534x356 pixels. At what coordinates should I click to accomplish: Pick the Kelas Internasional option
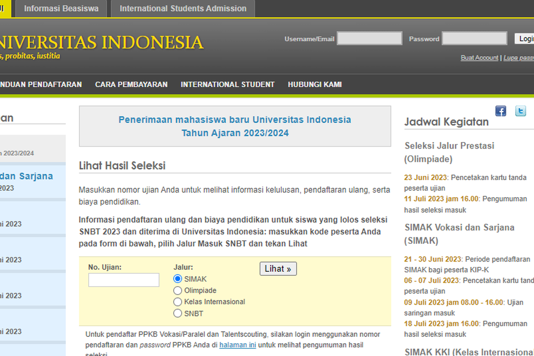click(x=178, y=302)
